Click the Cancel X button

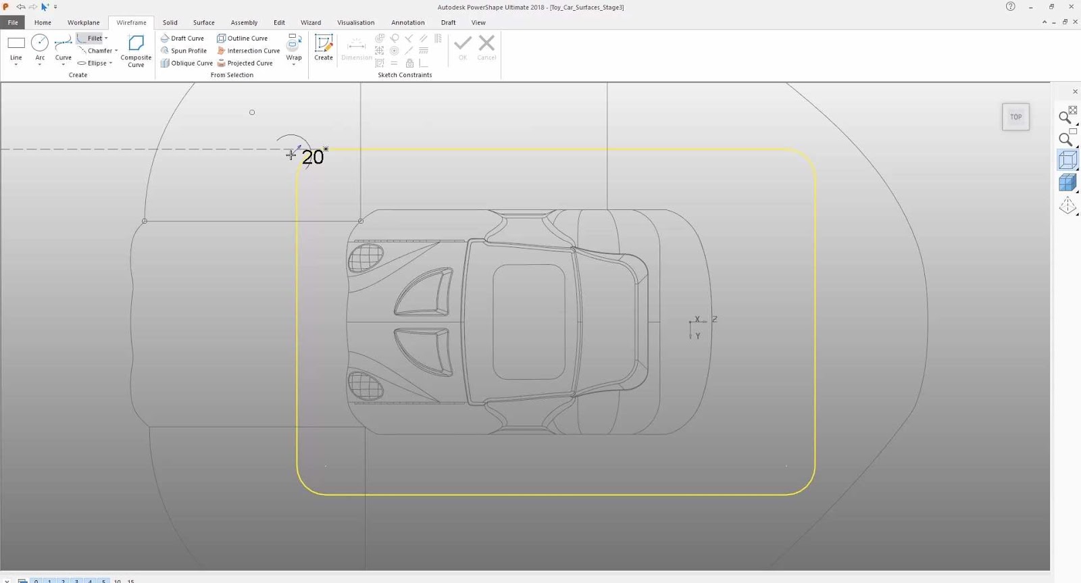click(x=486, y=47)
